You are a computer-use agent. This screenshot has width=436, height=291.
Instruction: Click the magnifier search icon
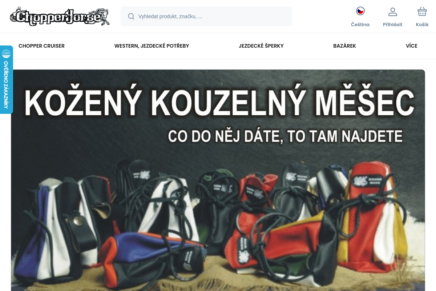(131, 16)
